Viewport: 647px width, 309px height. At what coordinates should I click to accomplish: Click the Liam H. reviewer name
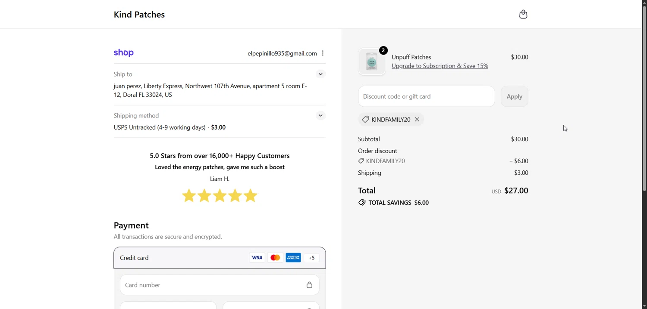point(220,179)
